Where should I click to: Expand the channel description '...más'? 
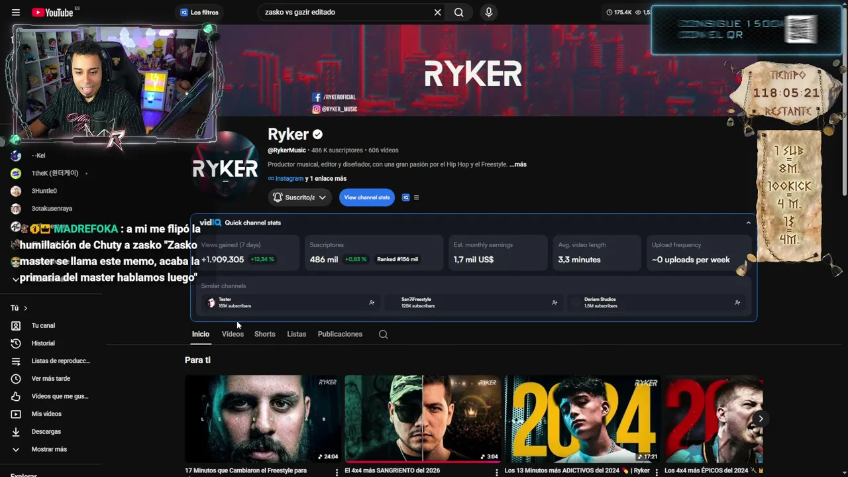click(x=518, y=164)
